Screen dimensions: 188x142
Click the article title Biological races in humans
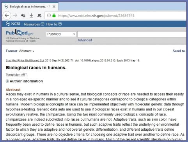pos(36,68)
